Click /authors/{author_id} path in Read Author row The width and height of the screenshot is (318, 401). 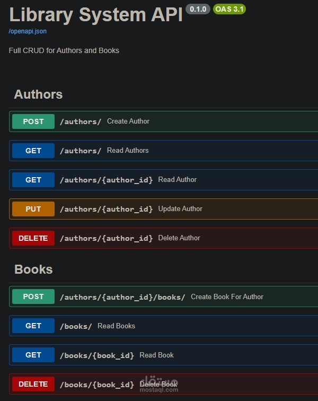[x=106, y=180]
